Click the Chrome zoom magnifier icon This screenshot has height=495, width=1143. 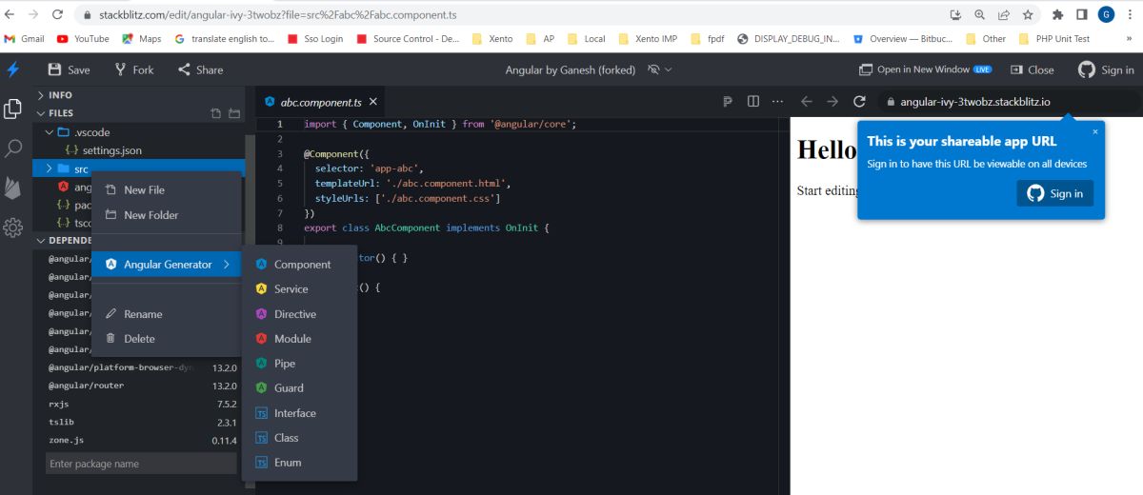(x=980, y=14)
